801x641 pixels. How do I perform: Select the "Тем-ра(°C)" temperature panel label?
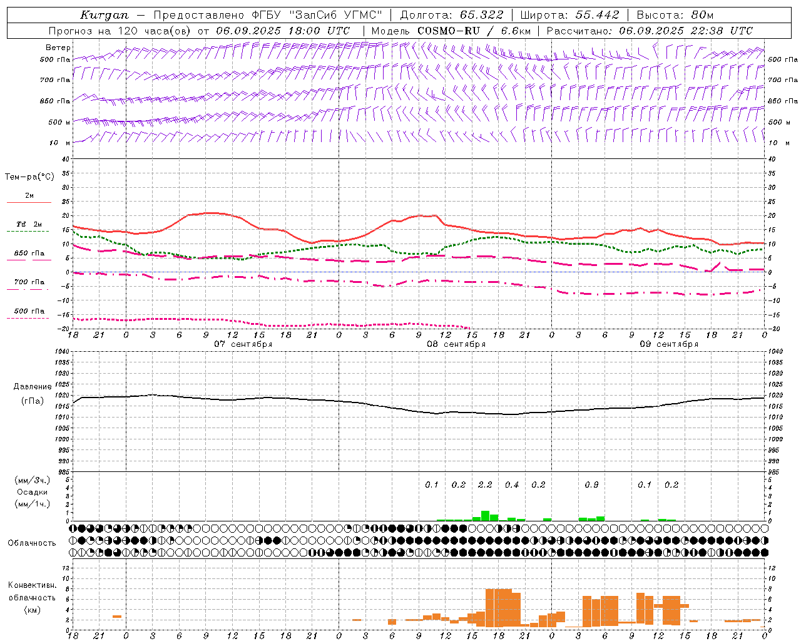click(x=29, y=177)
